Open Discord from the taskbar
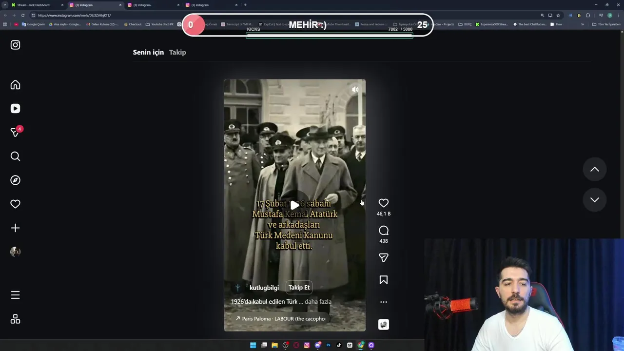624x351 pixels. pyautogui.click(x=317, y=345)
